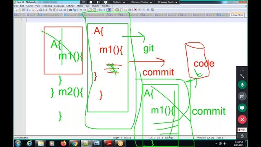This screenshot has height=147, width=261.
Task: Switch to the 'New Text Document.txt' tab
Action: [94, 15]
